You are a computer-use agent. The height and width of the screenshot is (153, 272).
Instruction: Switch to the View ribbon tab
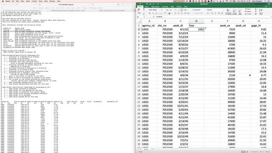tap(185, 7)
